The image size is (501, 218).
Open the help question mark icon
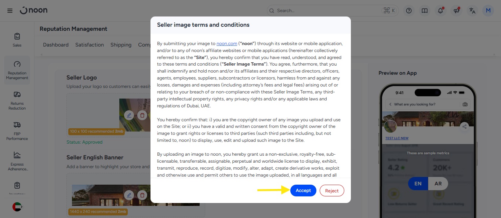[x=409, y=11]
